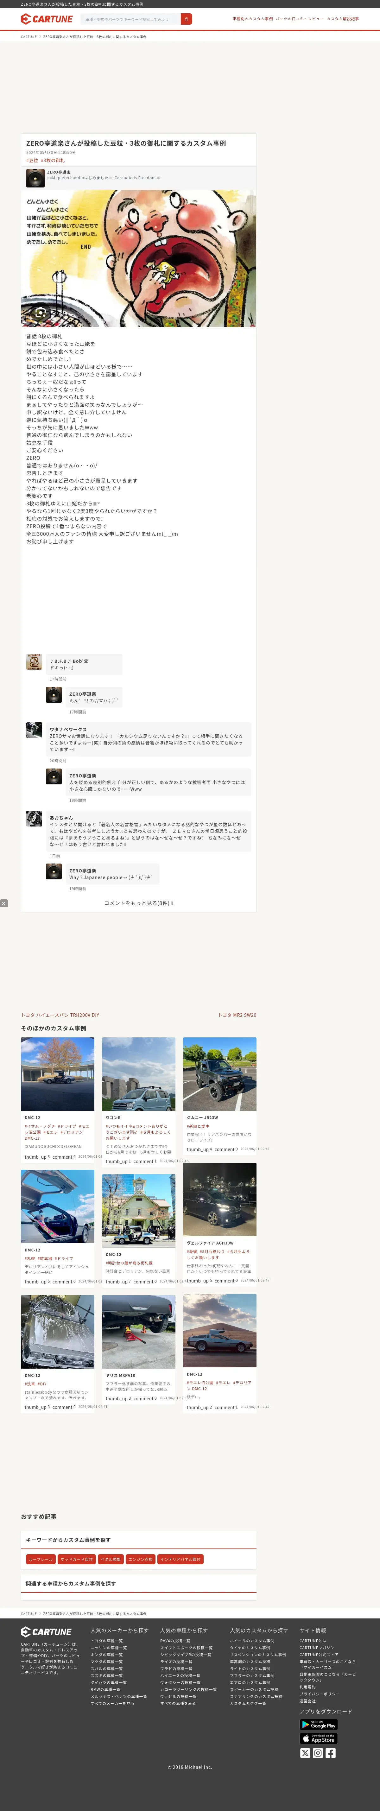380x1811 pixels.
Task: Click the ZERO亭道楽 author name under the title
Action: tap(58, 172)
